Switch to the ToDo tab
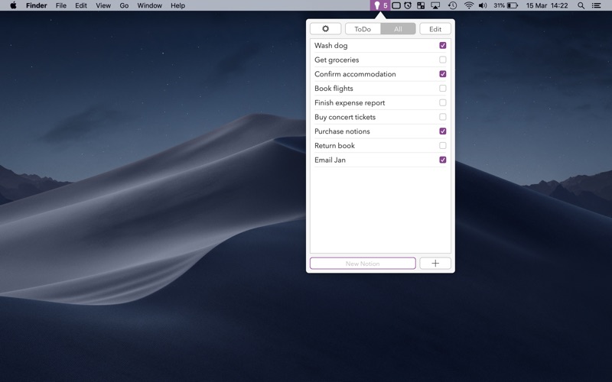This screenshot has width=612, height=382. tap(363, 29)
